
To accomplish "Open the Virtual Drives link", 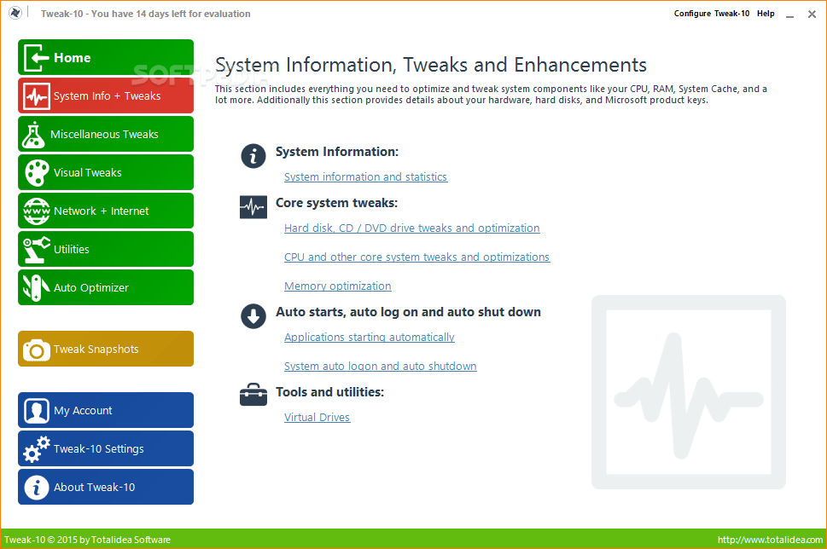I will coord(317,417).
